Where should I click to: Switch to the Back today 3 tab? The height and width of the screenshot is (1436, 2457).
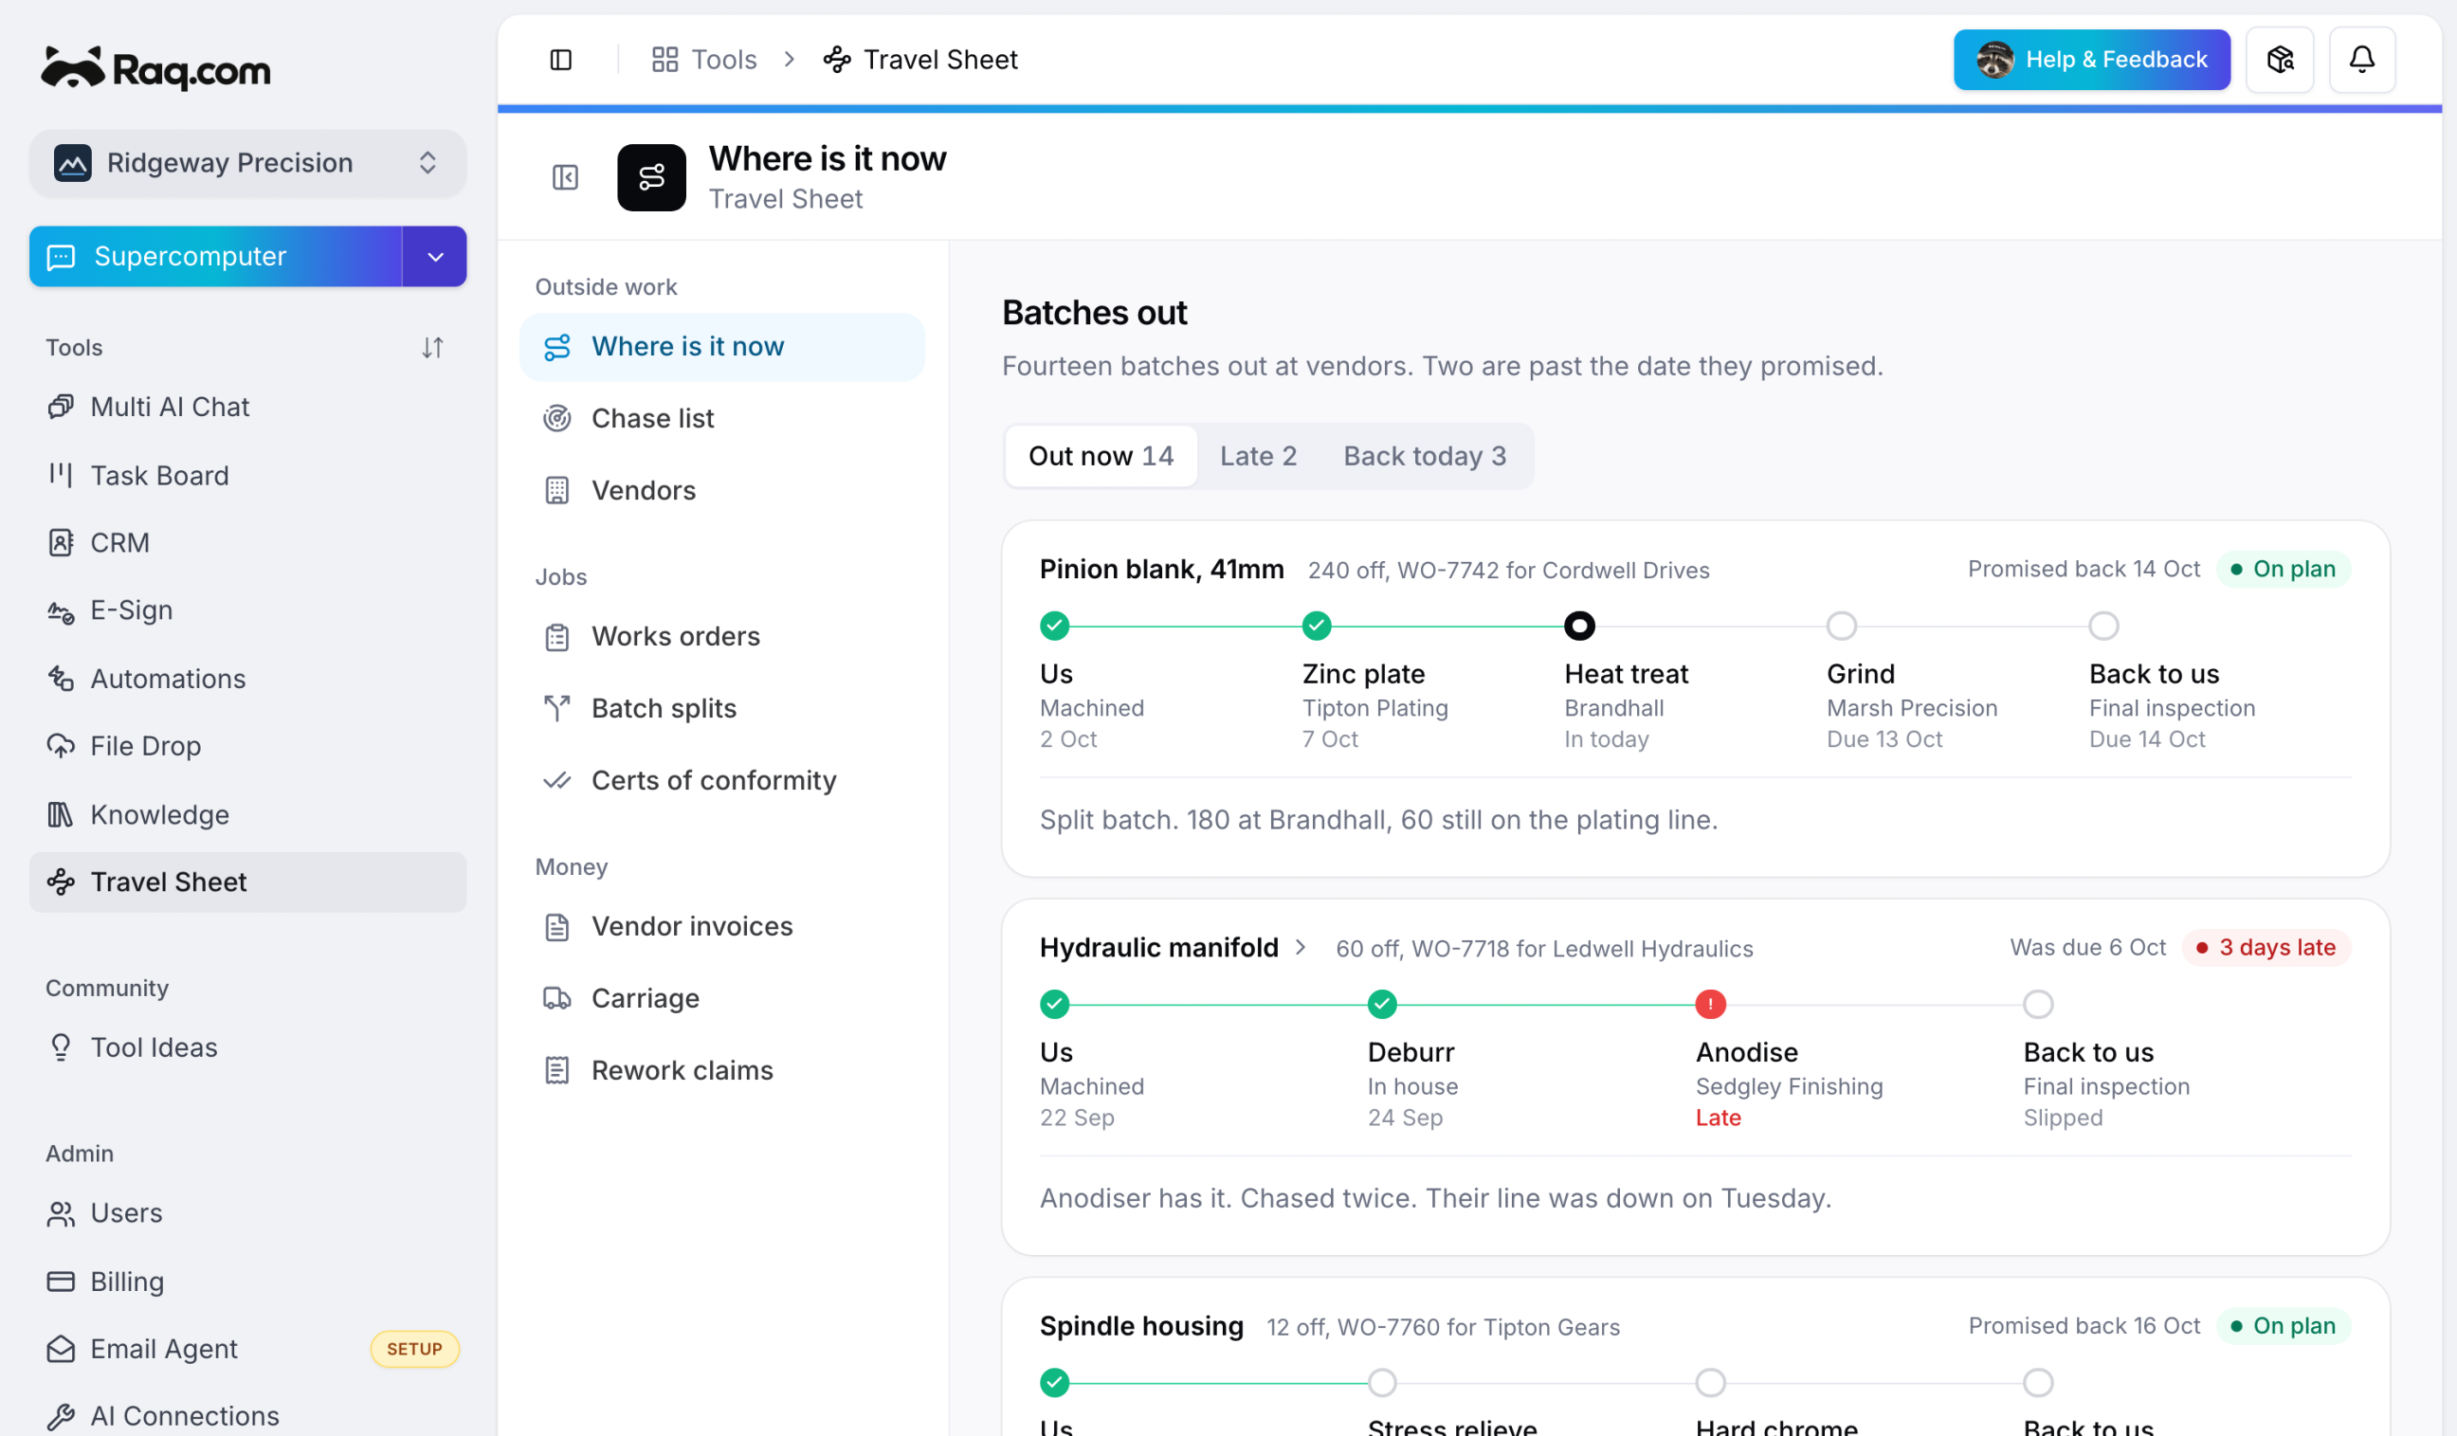pyautogui.click(x=1425, y=455)
